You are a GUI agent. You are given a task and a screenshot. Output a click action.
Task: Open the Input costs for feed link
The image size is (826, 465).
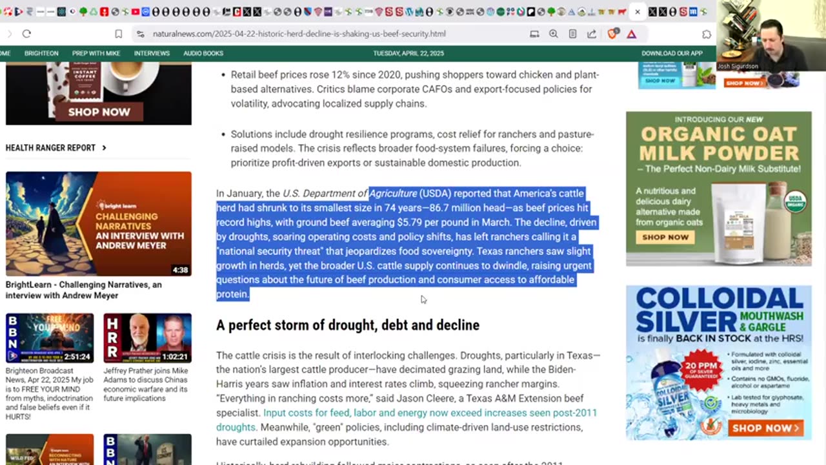tap(407, 420)
